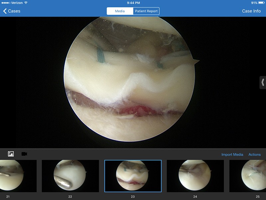Tap the 9:44 PM clock
The height and width of the screenshot is (200, 266).
tap(133, 3)
